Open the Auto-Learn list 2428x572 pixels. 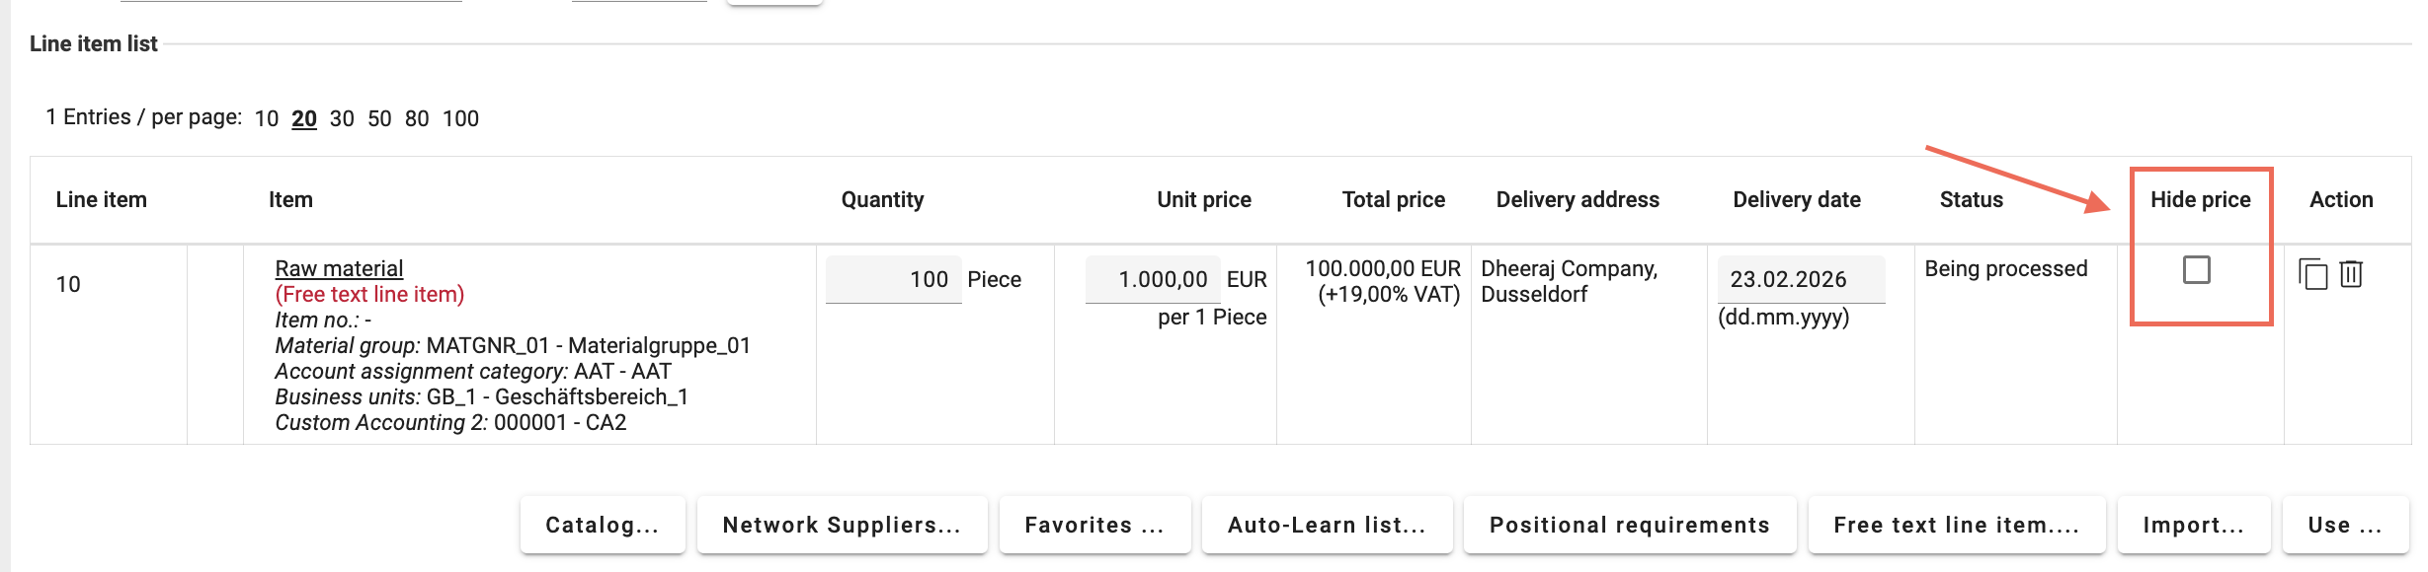tap(1327, 525)
